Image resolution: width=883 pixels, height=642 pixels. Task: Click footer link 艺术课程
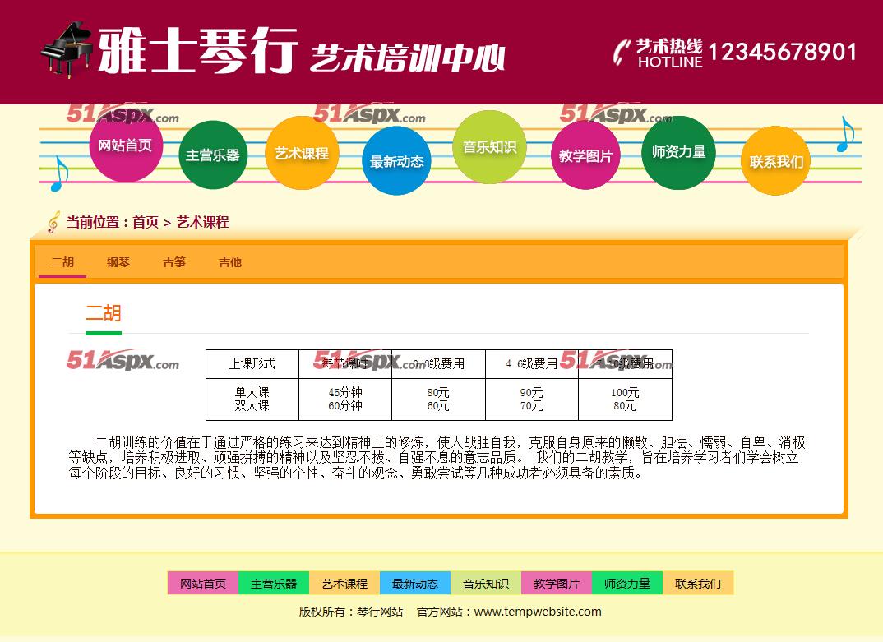[x=344, y=584]
